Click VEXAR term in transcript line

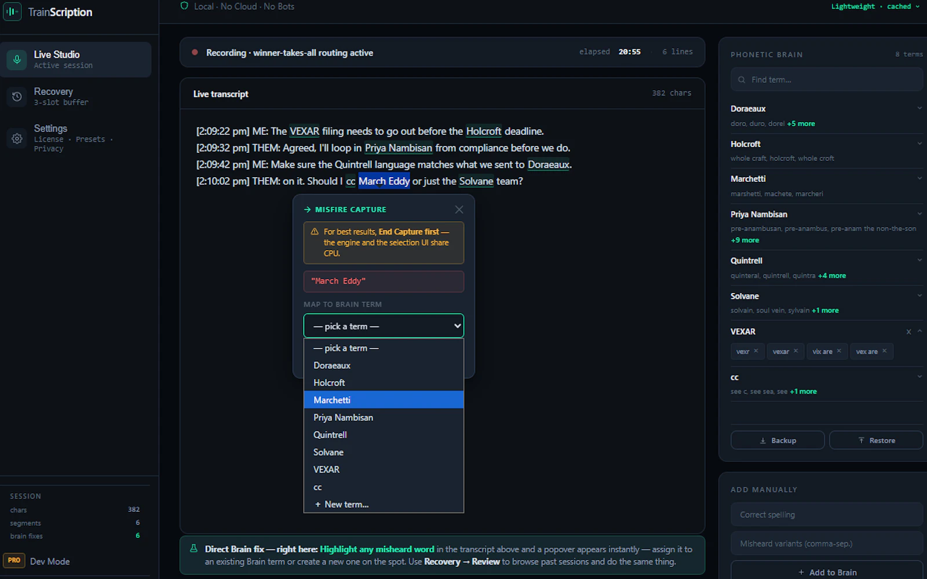click(x=304, y=131)
